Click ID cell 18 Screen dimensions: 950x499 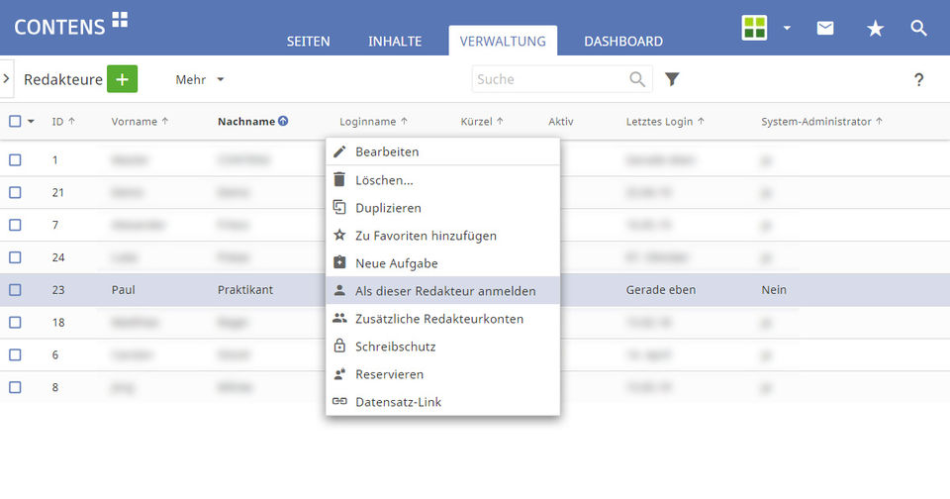pos(58,323)
